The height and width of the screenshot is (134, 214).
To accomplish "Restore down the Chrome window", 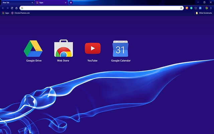I will click(204, 2).
